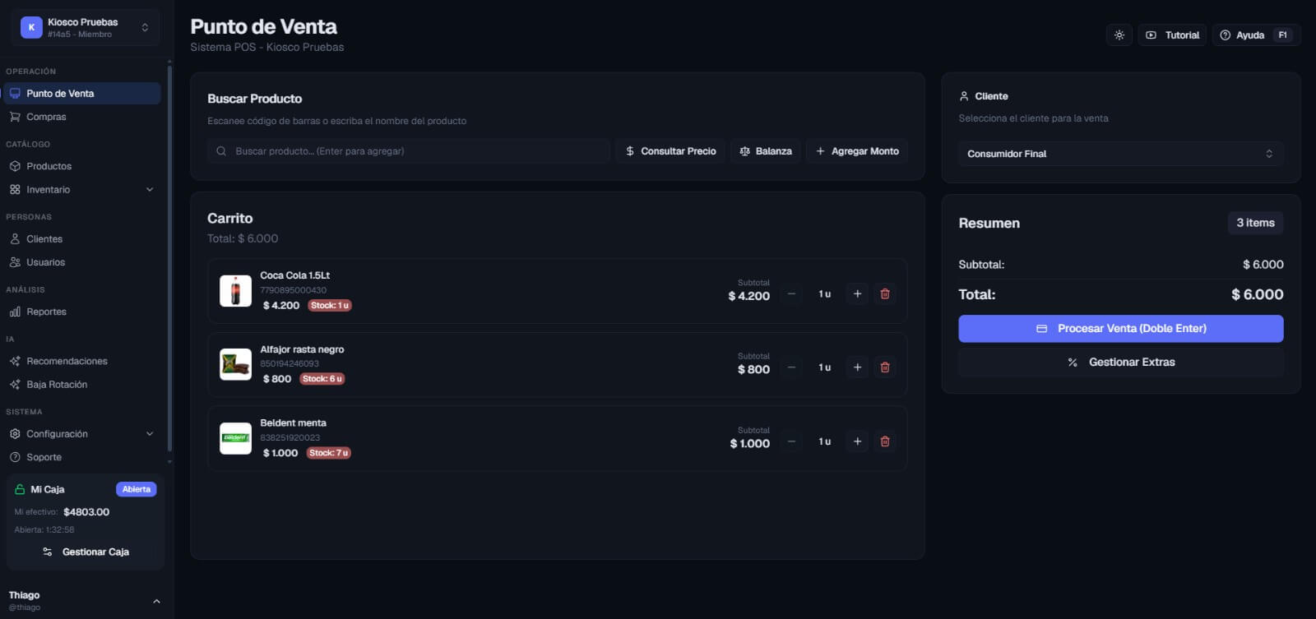Click Consultar Precio button

coord(670,151)
